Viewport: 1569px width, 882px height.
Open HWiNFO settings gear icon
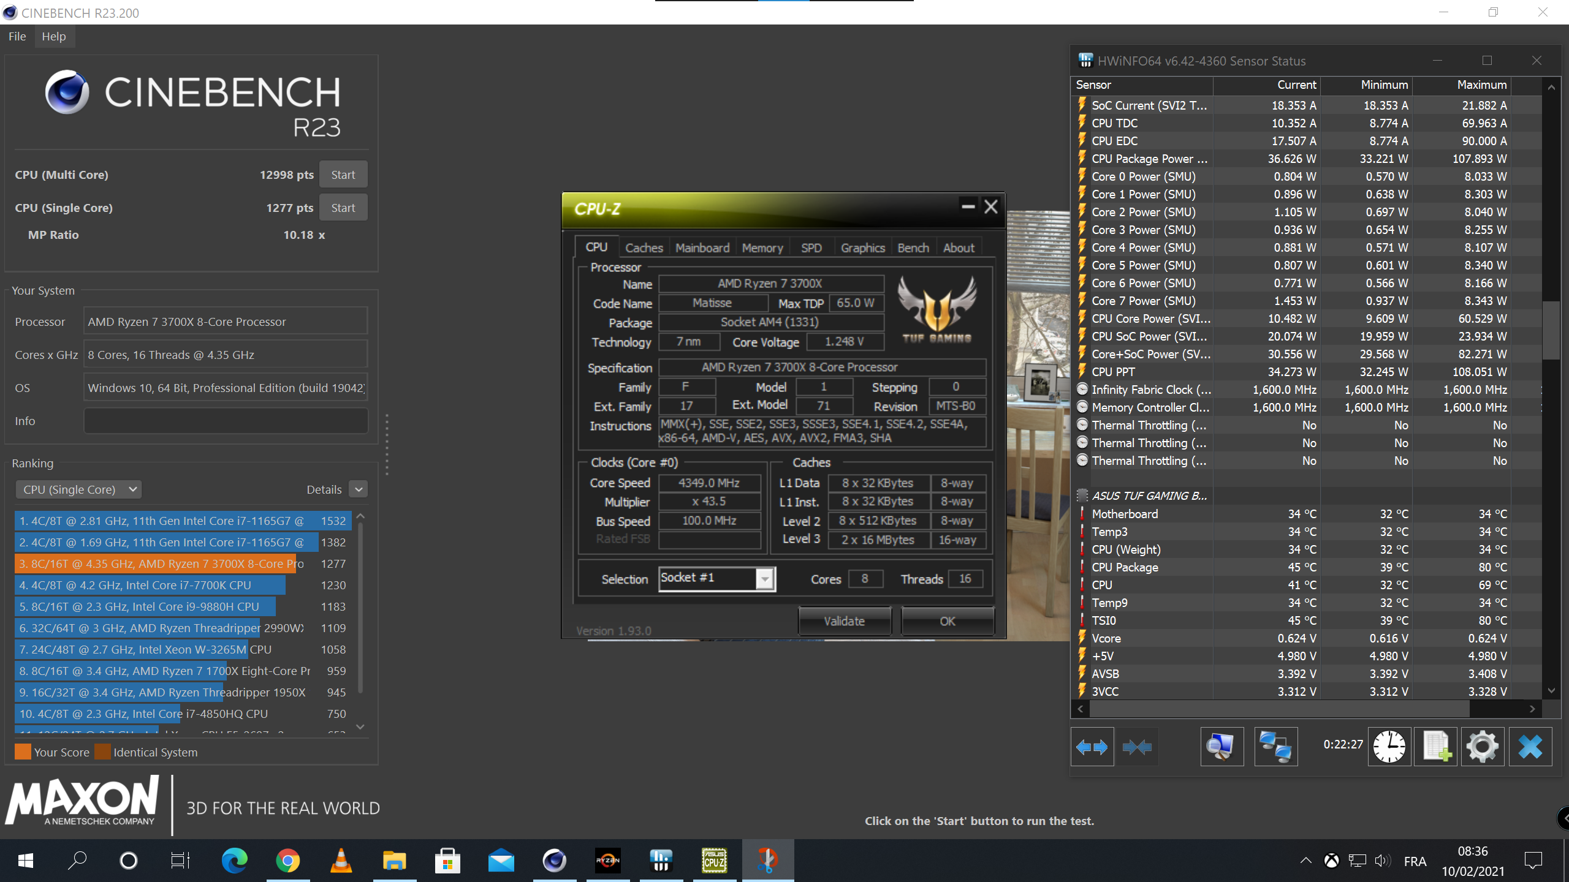coord(1482,746)
